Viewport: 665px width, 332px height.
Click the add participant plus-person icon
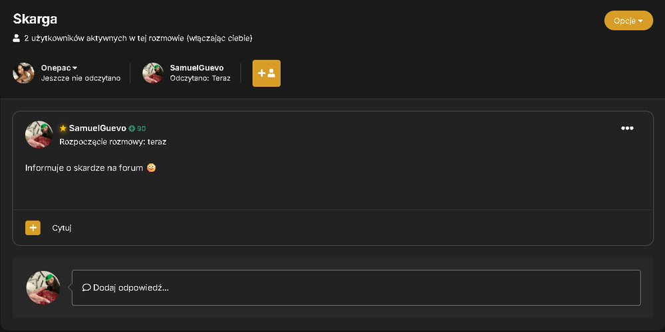coord(267,73)
